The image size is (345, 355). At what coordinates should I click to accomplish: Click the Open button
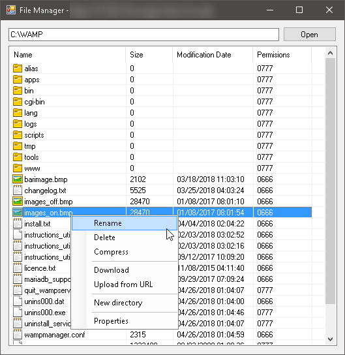[x=310, y=35]
